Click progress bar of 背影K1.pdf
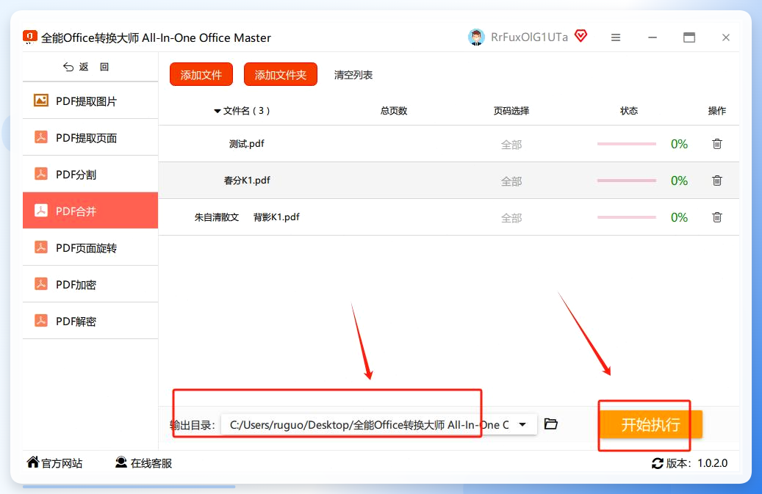The width and height of the screenshot is (762, 494). [x=626, y=217]
